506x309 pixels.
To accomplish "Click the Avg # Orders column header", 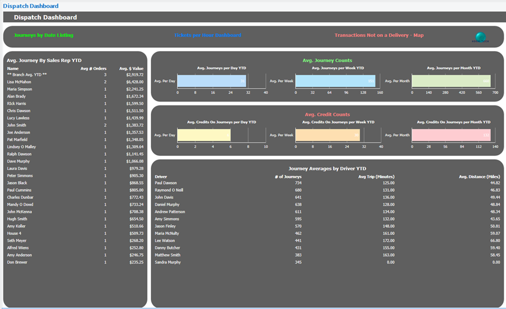I will tap(93, 68).
